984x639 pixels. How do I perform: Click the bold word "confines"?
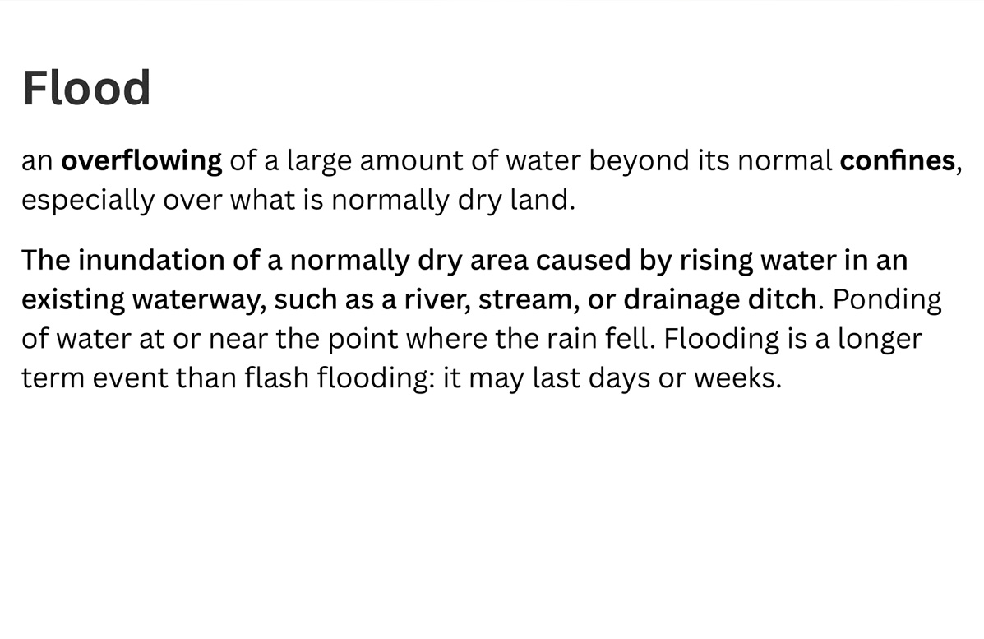[x=898, y=160]
